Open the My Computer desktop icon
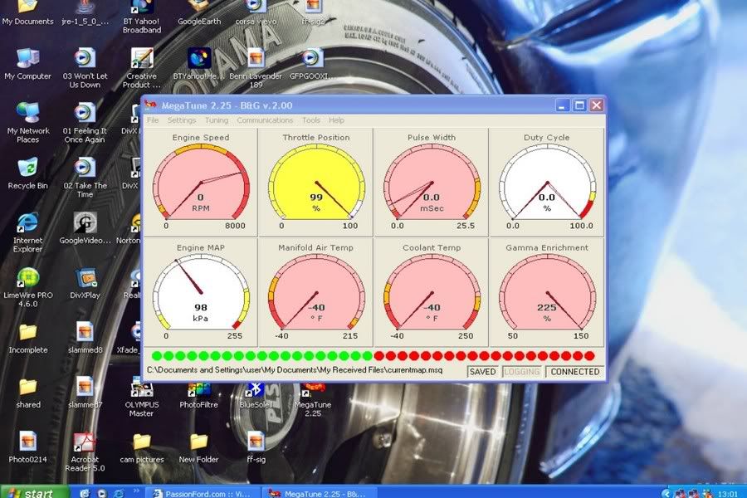 pyautogui.click(x=27, y=64)
